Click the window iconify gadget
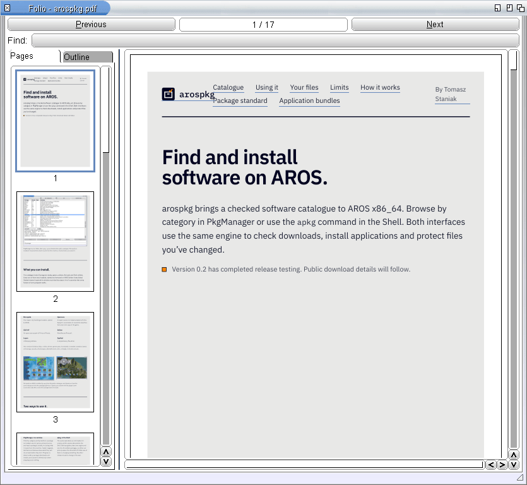Viewport: 527px width, 485px height. point(498,8)
